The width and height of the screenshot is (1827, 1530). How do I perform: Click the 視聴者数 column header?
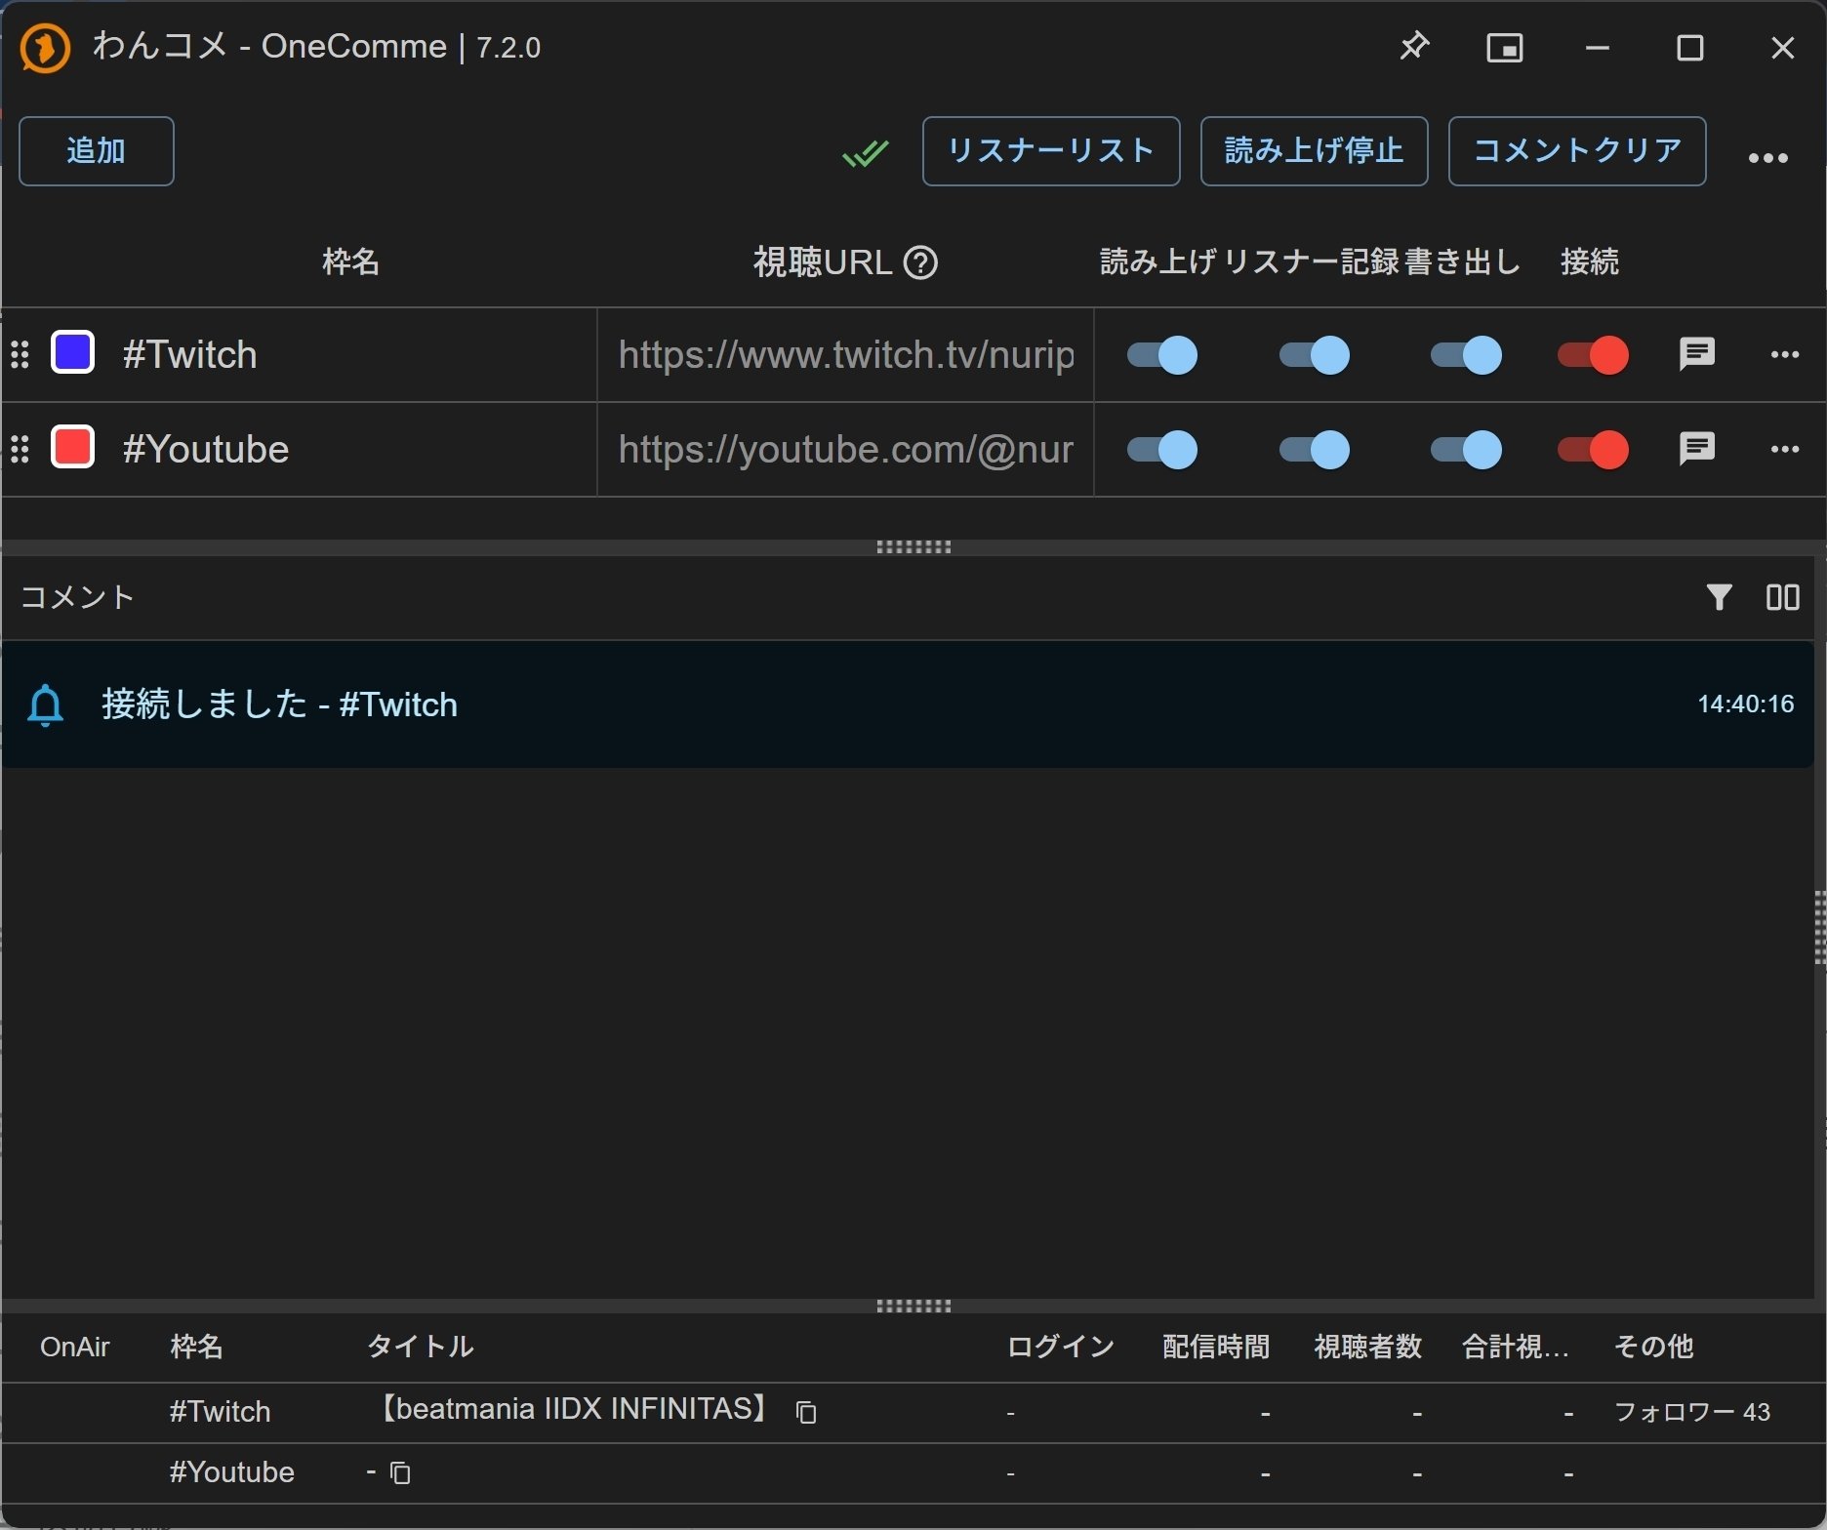click(x=1367, y=1348)
